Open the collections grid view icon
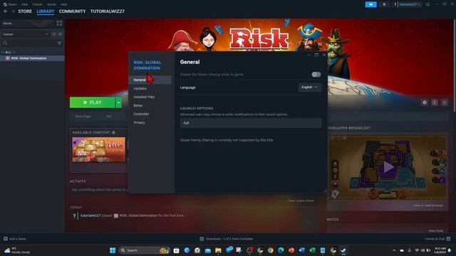 click(59, 23)
